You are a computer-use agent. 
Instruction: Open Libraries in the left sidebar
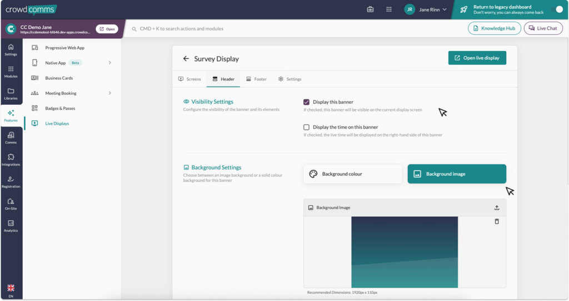coord(11,94)
